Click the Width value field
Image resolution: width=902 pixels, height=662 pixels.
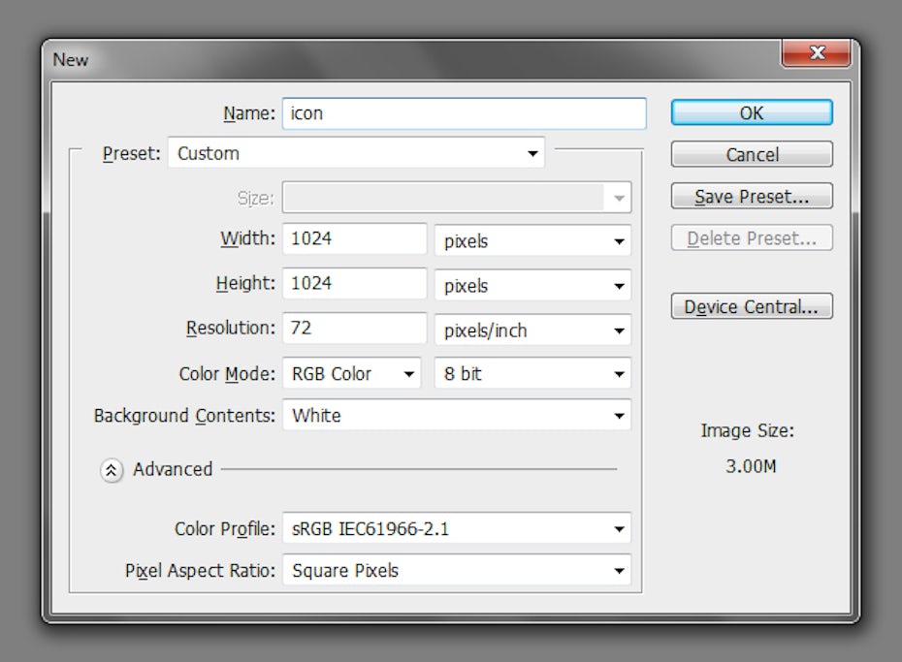pyautogui.click(x=354, y=239)
